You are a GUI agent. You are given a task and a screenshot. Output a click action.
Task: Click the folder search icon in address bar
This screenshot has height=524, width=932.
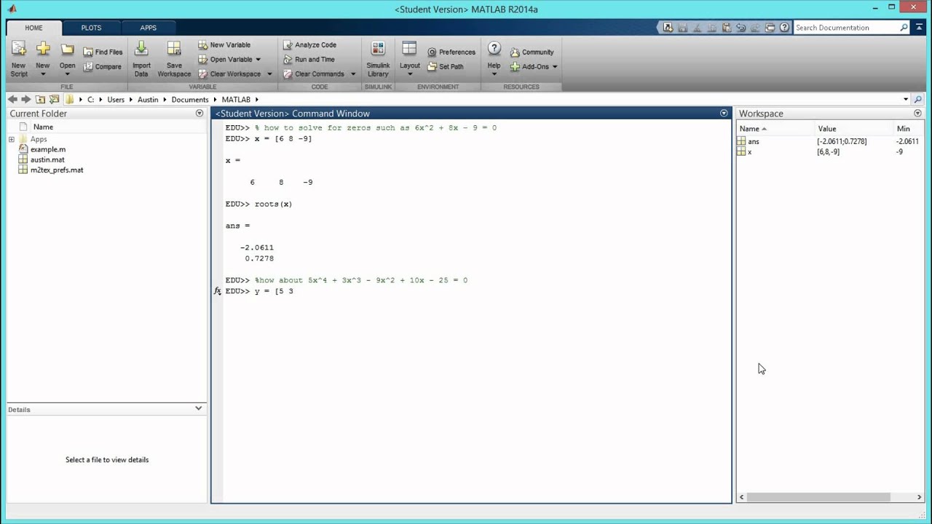tap(918, 100)
